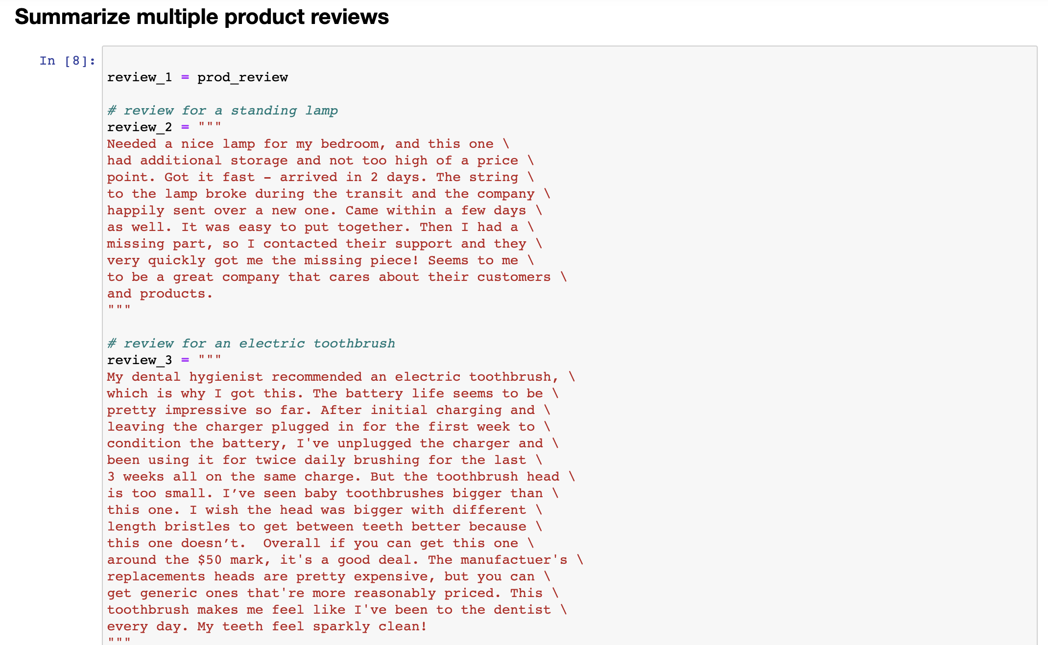
Task: Click the line 'pretty impressive so far'
Action: tap(329, 410)
